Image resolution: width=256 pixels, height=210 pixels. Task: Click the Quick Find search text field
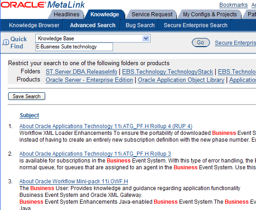coord(74,47)
